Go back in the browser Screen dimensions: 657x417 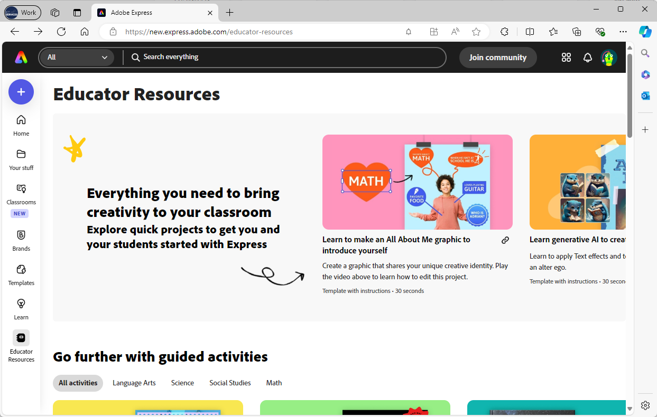pos(15,32)
